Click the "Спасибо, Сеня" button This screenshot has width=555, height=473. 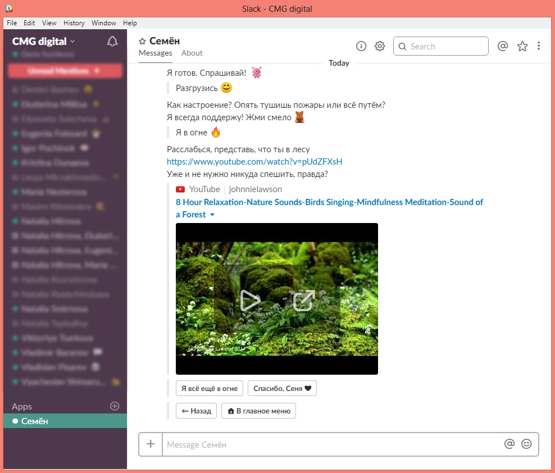pos(282,388)
